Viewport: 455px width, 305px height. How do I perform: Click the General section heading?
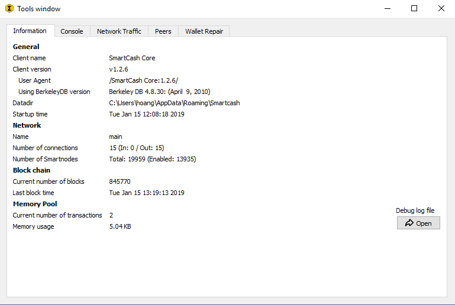[26, 47]
